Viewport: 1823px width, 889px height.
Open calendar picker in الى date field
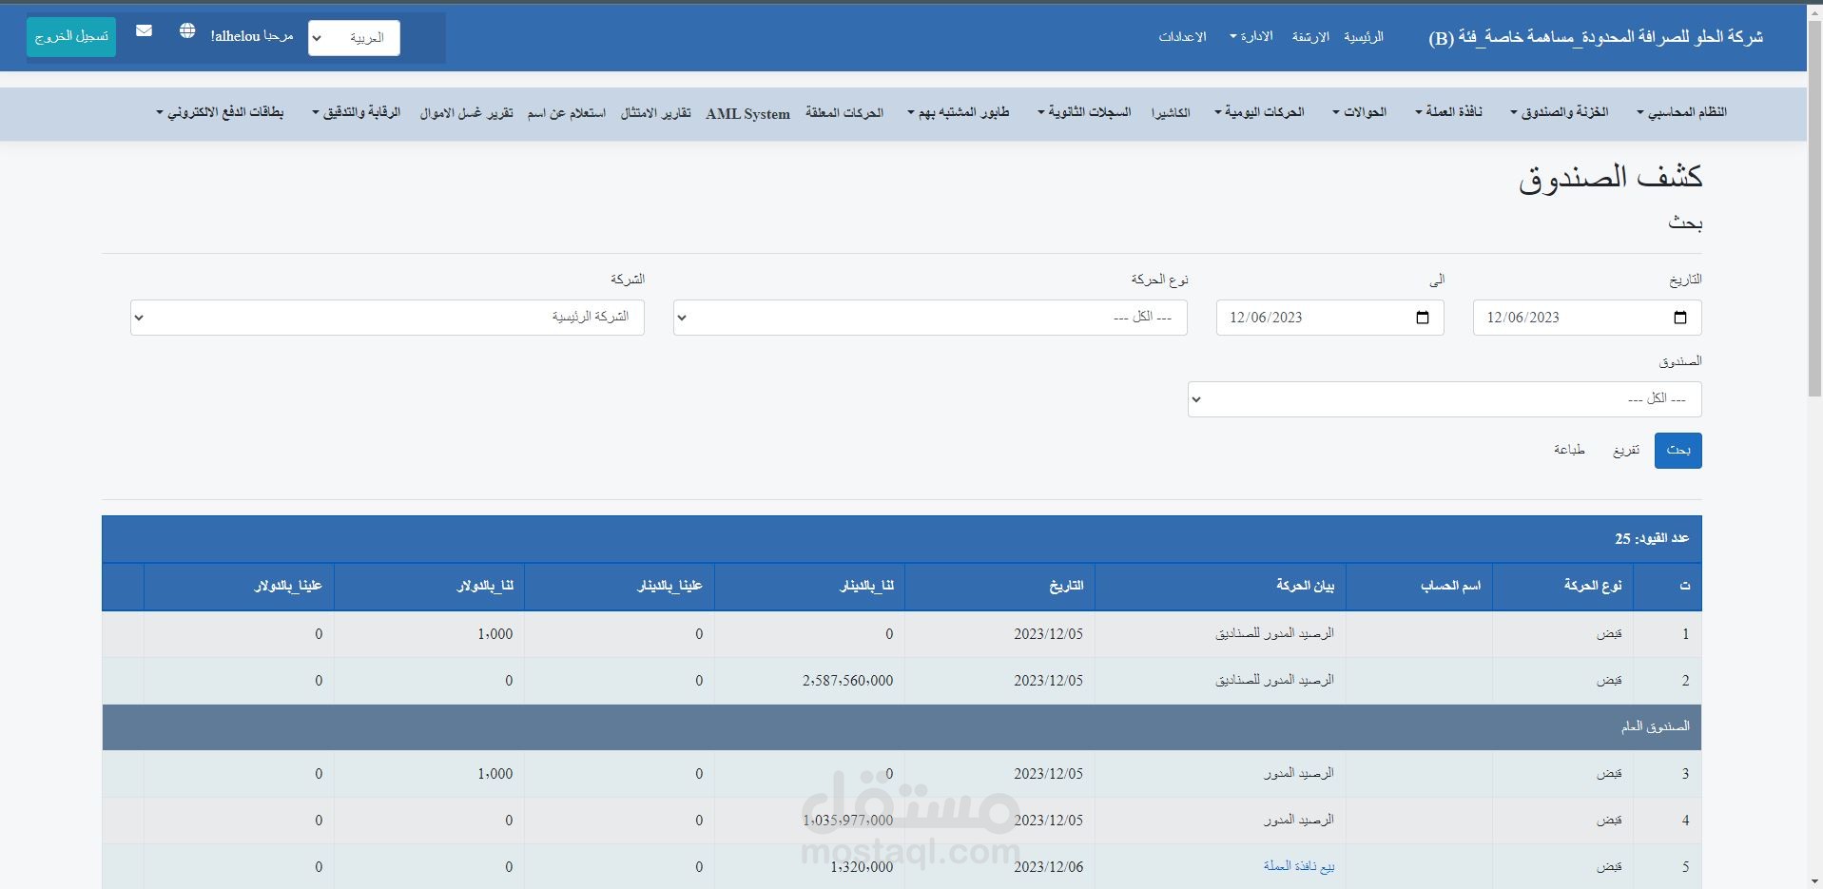1423,318
